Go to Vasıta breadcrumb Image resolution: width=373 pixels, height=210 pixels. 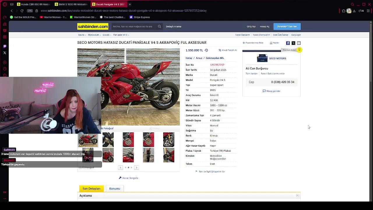click(x=81, y=35)
